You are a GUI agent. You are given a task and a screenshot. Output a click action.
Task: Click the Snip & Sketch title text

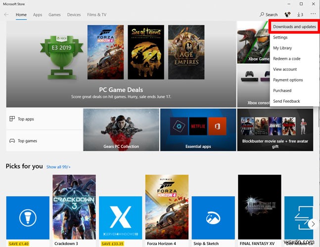coord(206,244)
